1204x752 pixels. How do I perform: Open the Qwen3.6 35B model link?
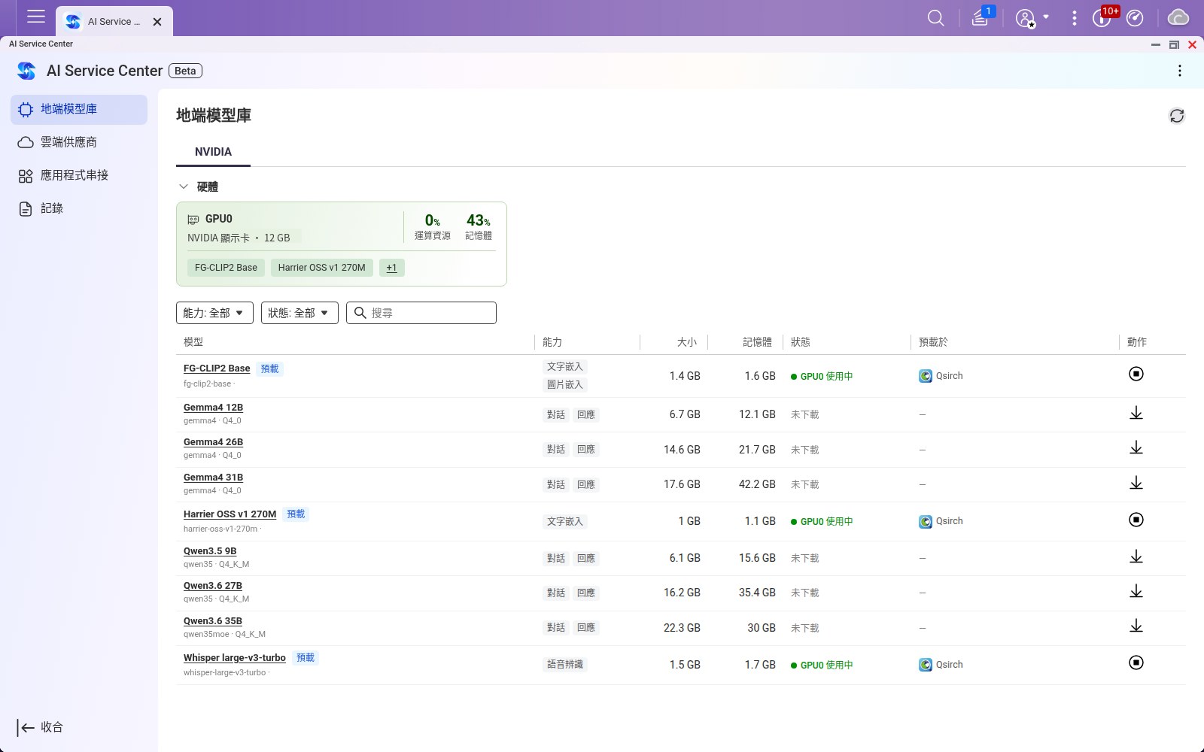(x=213, y=621)
